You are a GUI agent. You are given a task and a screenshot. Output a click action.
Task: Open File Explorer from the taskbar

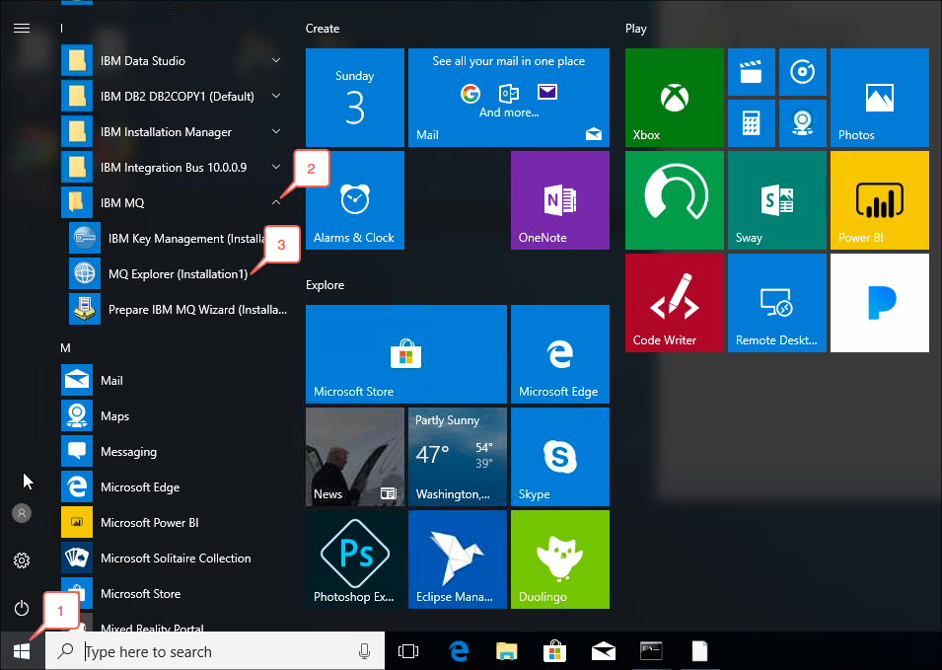(x=506, y=651)
